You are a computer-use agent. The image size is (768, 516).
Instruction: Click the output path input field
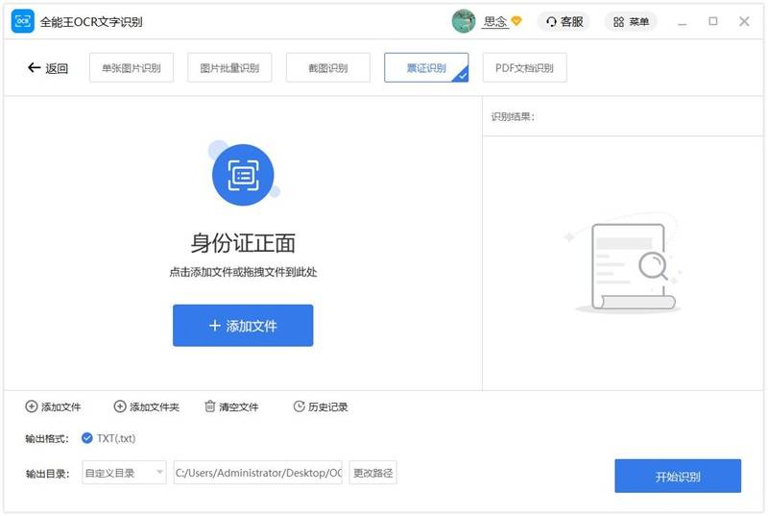coord(257,473)
